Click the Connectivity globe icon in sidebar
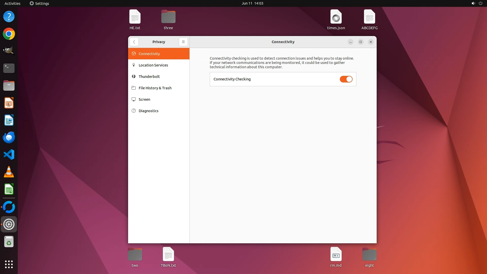The height and width of the screenshot is (274, 487). pyautogui.click(x=134, y=54)
